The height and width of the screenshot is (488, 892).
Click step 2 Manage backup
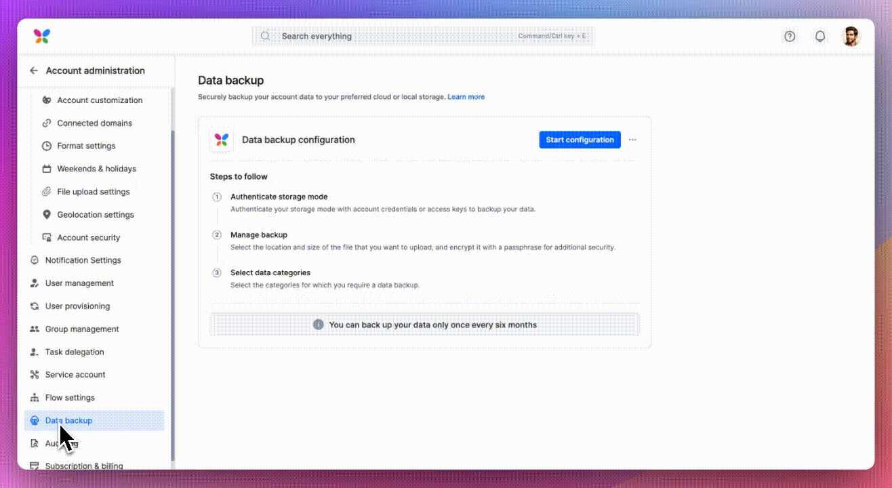(x=259, y=235)
